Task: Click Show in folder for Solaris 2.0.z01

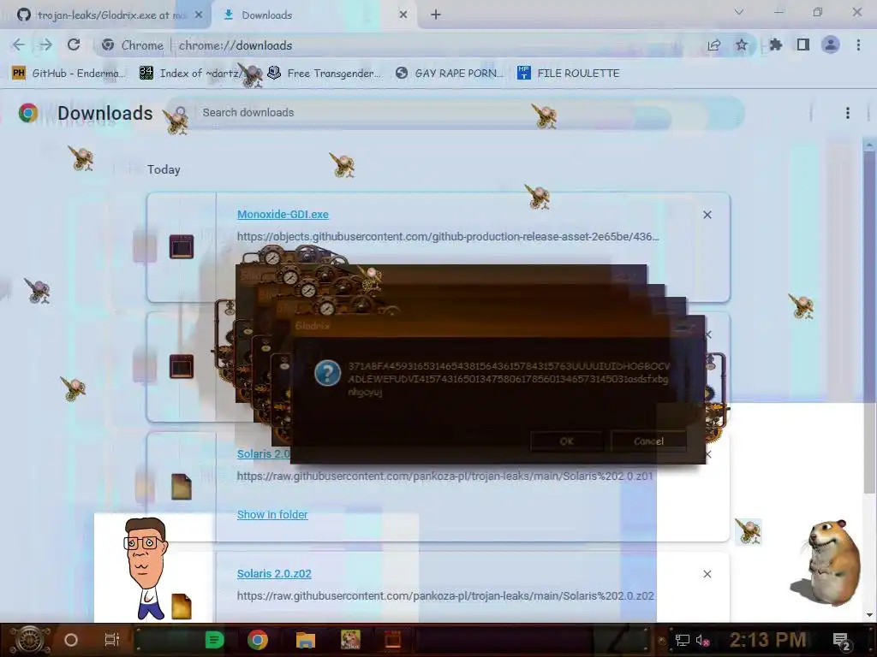Action: pyautogui.click(x=272, y=514)
